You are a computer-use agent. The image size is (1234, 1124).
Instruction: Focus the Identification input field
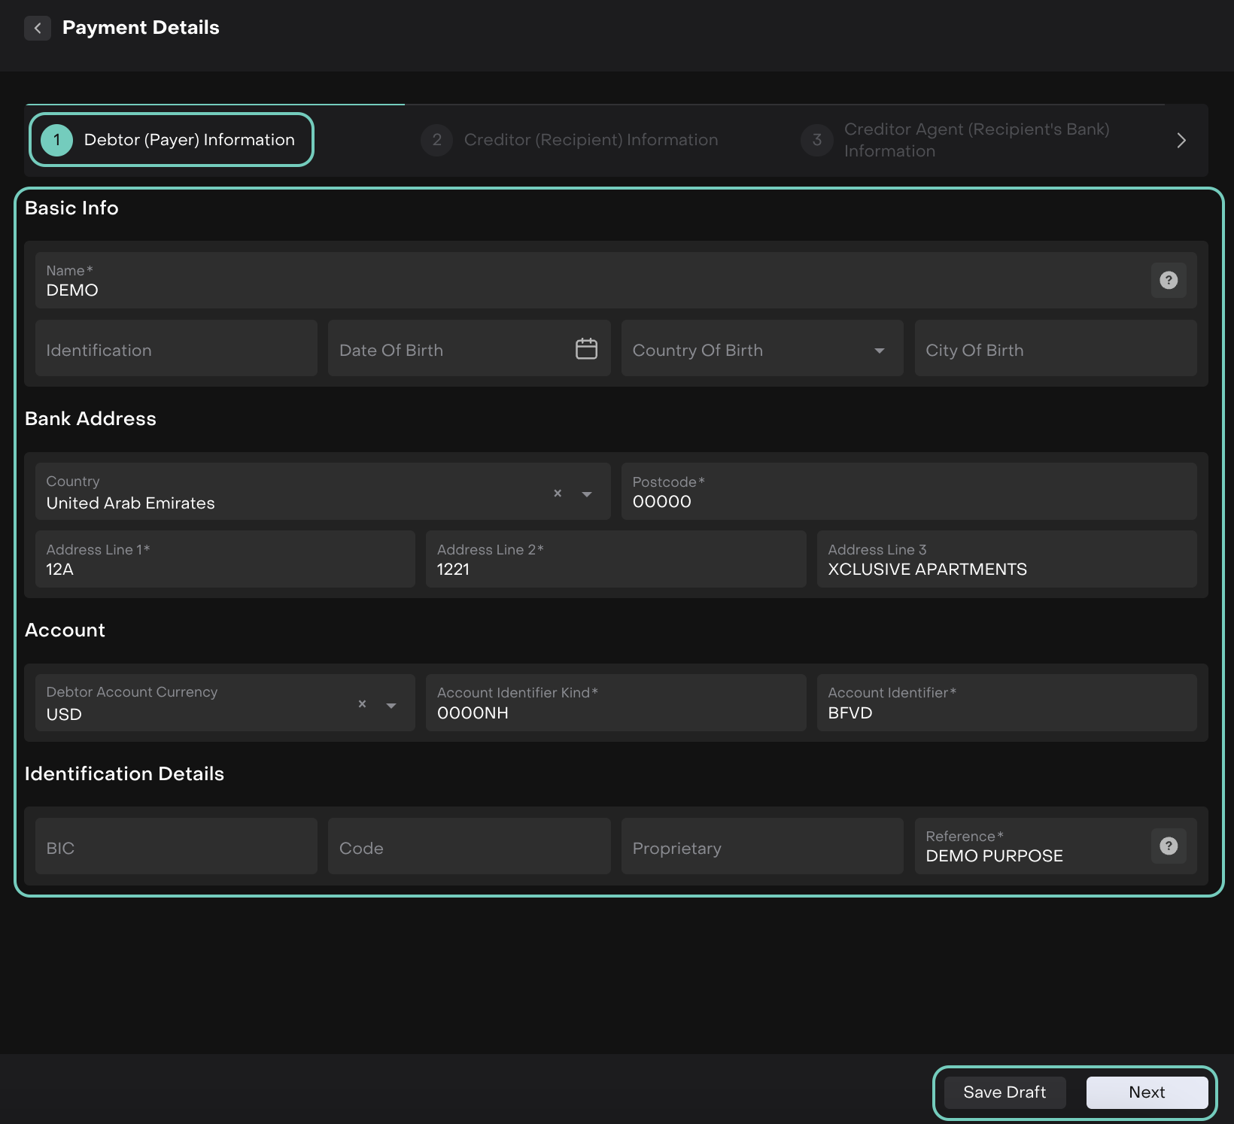click(x=176, y=349)
